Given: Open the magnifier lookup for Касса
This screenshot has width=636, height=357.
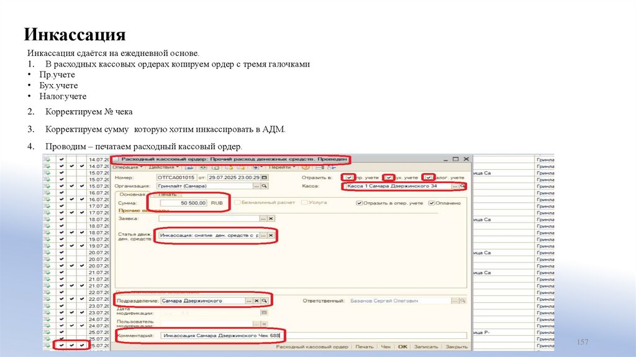Looking at the screenshot, I should tap(462, 186).
